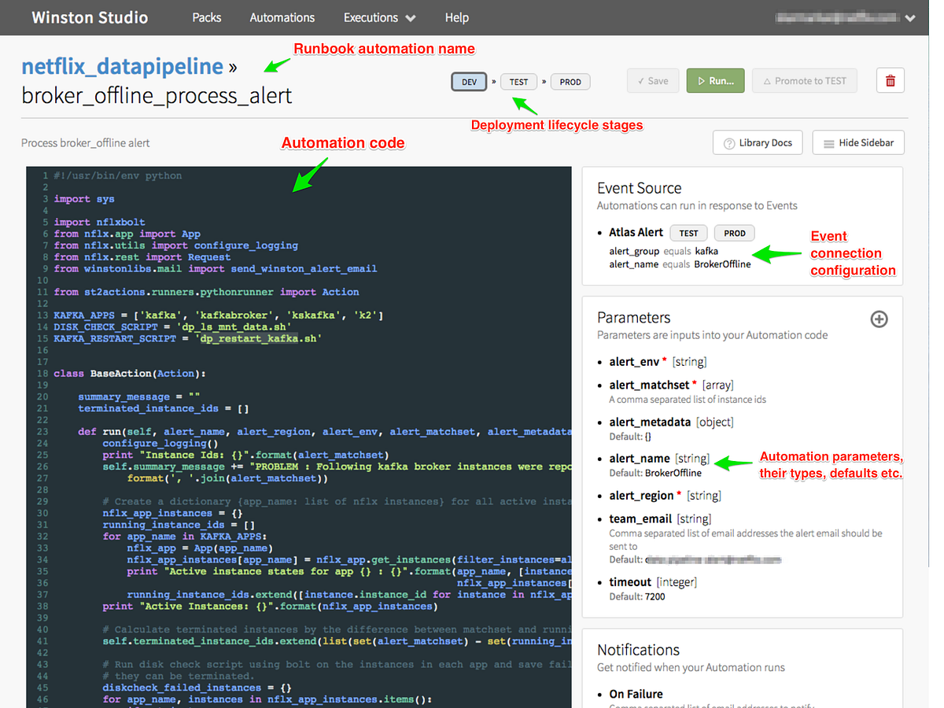
Task: Open the netflix_datapipeline pack link
Action: click(x=123, y=66)
